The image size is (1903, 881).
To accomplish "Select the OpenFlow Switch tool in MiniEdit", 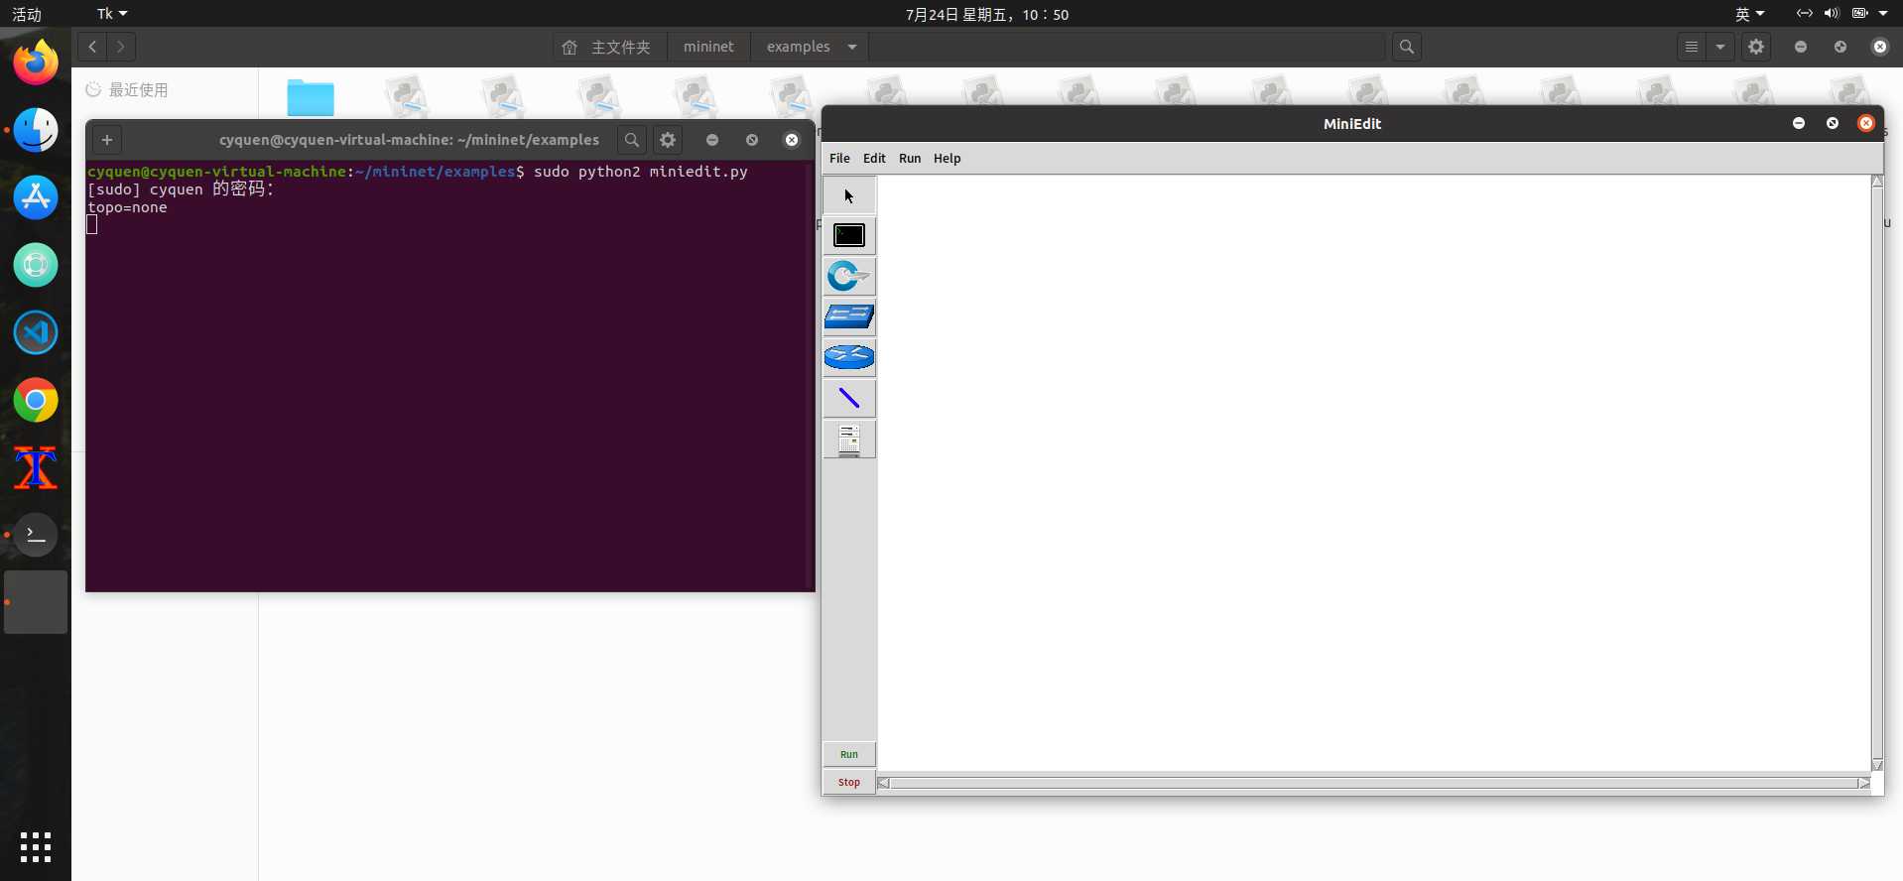I will (849, 277).
